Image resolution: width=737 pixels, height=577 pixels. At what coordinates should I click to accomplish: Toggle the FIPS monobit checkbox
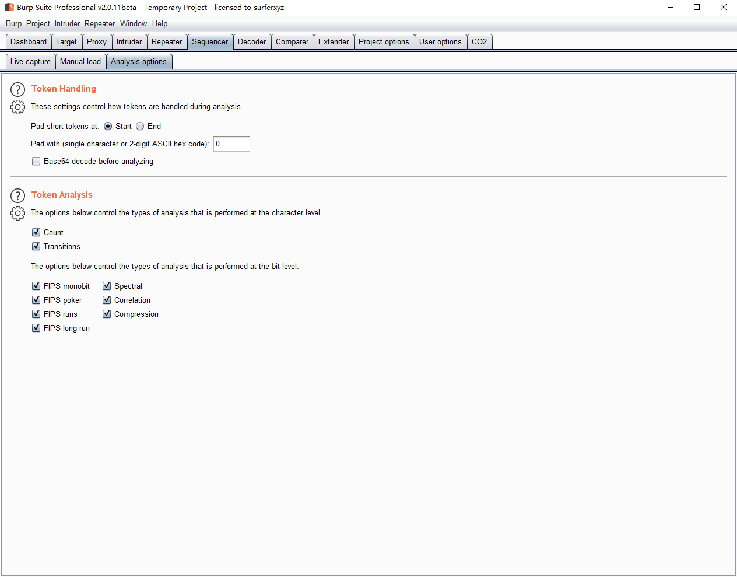[36, 286]
